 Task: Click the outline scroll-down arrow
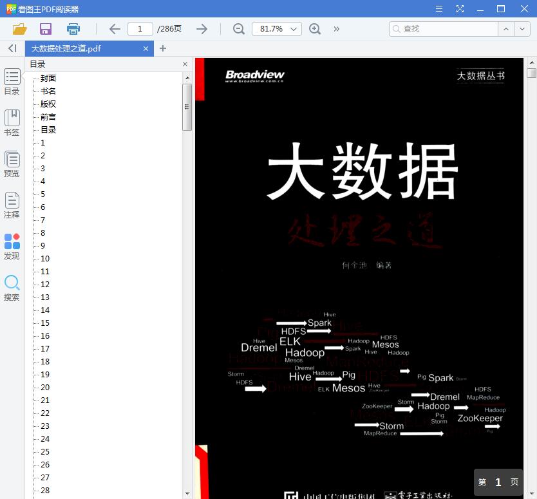(x=187, y=493)
